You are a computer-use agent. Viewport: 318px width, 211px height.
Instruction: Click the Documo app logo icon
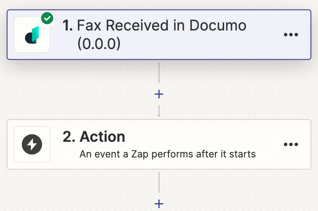(x=32, y=35)
